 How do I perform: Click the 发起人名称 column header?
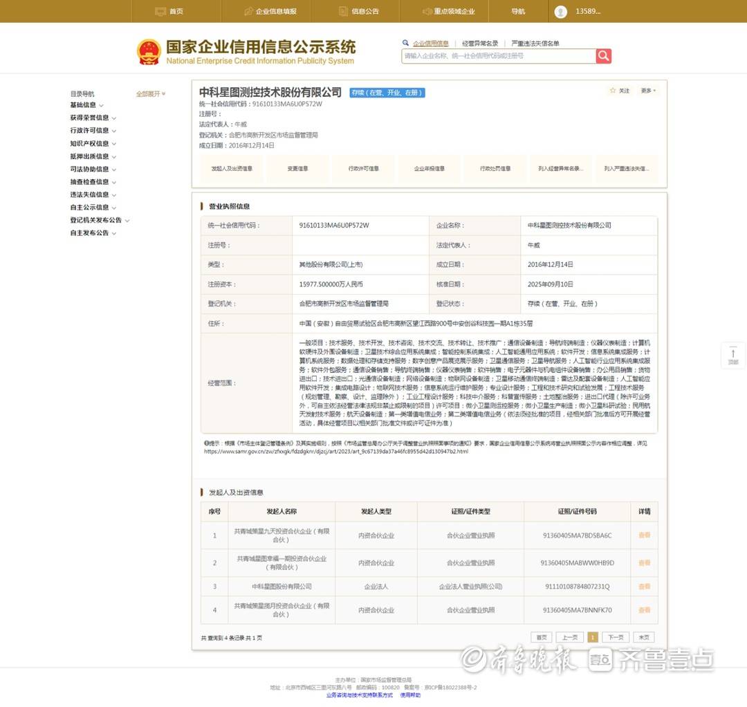(282, 511)
